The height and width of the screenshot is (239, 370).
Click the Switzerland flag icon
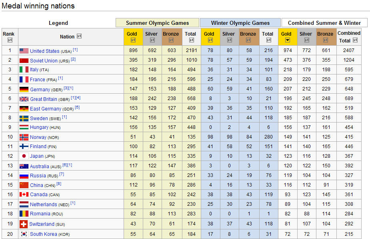(x=23, y=224)
